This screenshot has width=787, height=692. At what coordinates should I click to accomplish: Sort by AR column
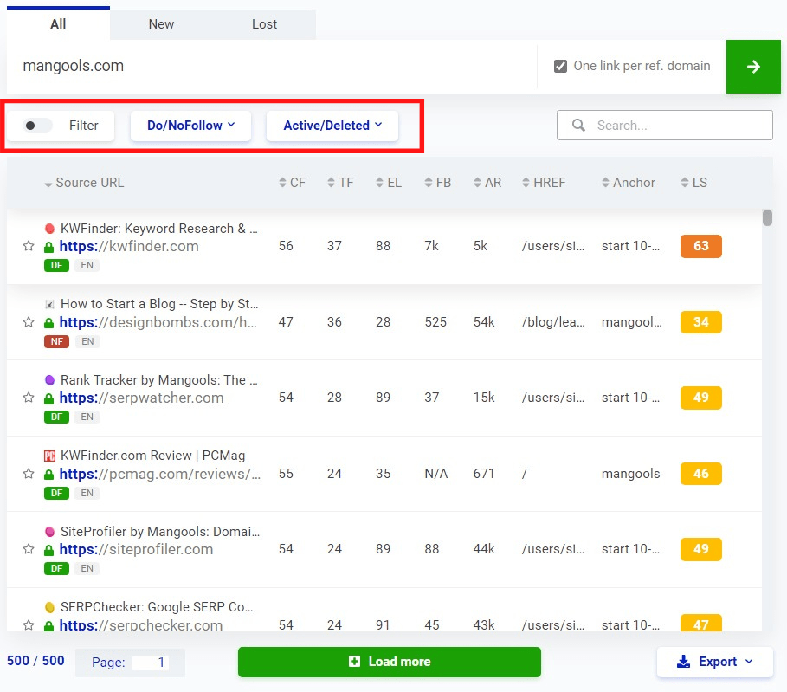point(487,183)
